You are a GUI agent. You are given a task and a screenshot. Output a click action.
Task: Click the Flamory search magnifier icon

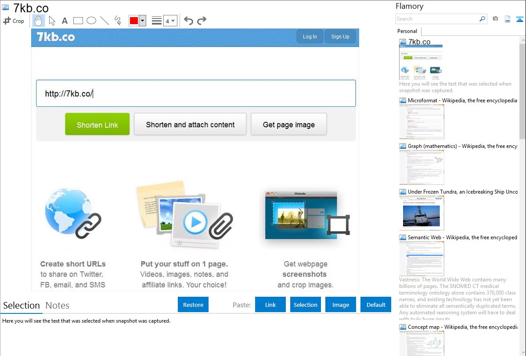click(x=482, y=19)
